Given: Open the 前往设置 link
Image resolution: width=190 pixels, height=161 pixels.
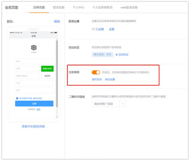Looking at the screenshot, I should (110, 80).
